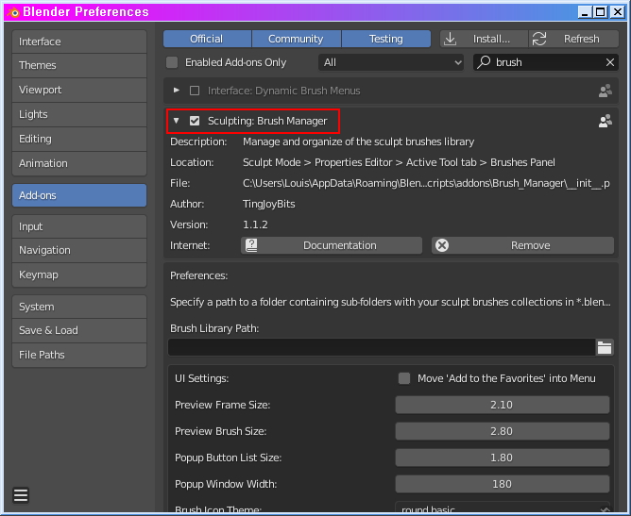Open the hamburger preferences menu
The width and height of the screenshot is (631, 516).
[21, 495]
